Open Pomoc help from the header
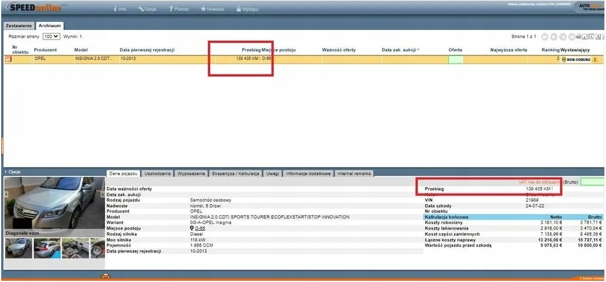The width and height of the screenshot is (606, 282). [x=179, y=9]
